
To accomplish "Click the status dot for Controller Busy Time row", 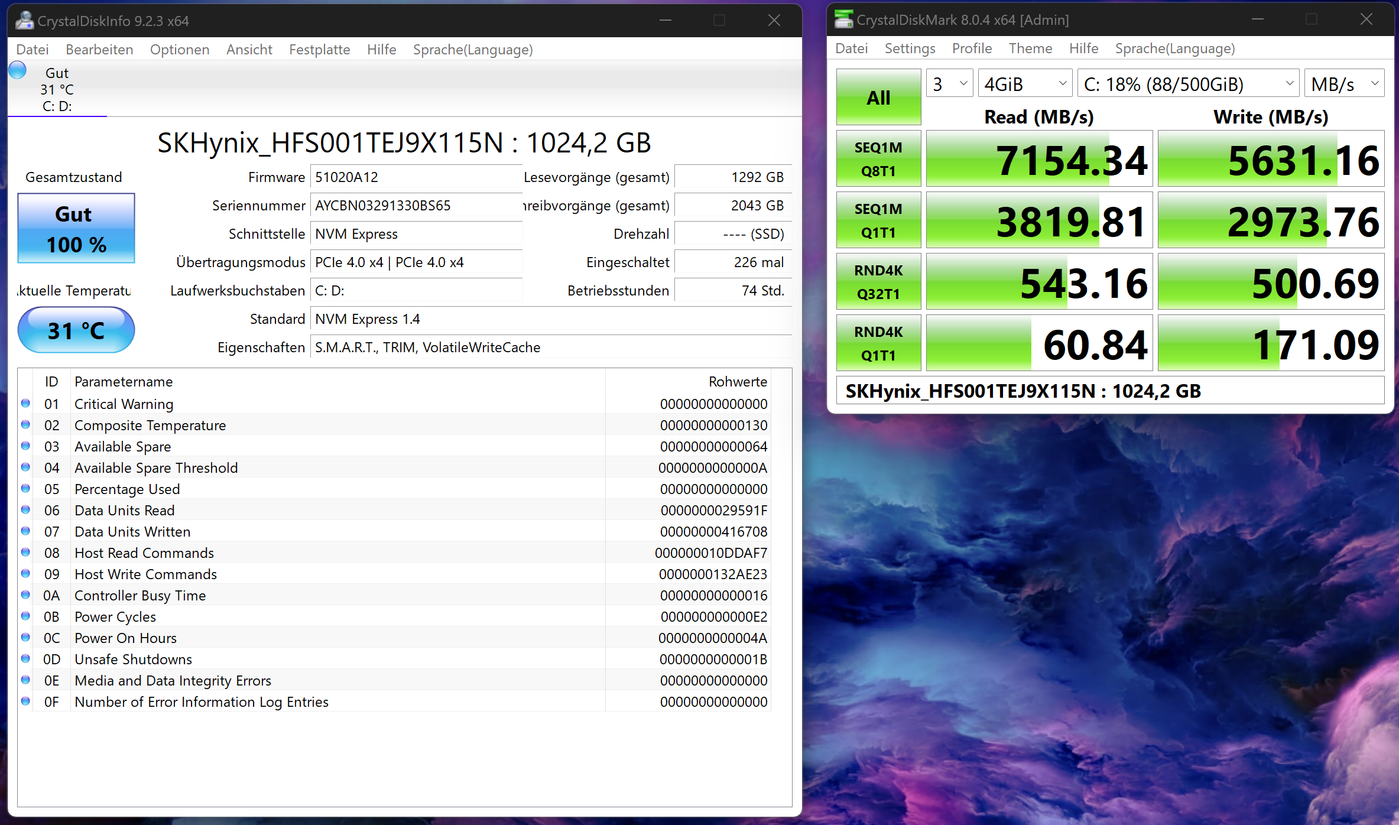I will click(x=25, y=595).
